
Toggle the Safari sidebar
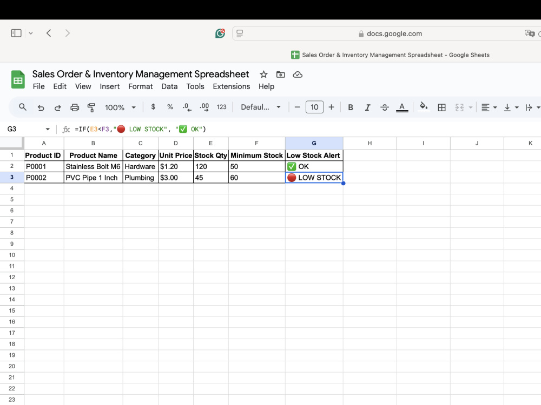(16, 33)
